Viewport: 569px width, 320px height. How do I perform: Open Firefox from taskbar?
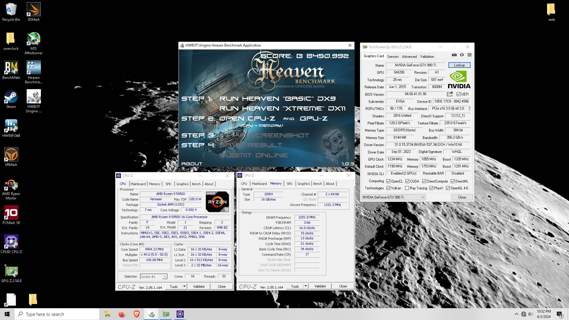pos(122,314)
